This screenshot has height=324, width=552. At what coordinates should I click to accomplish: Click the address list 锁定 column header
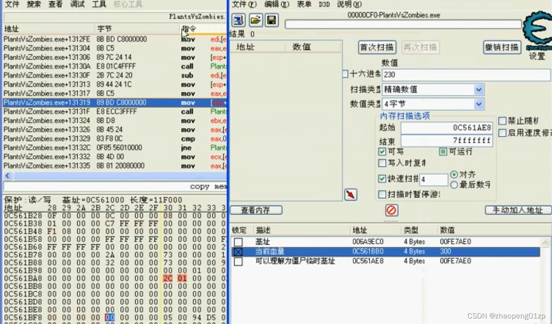click(x=240, y=230)
